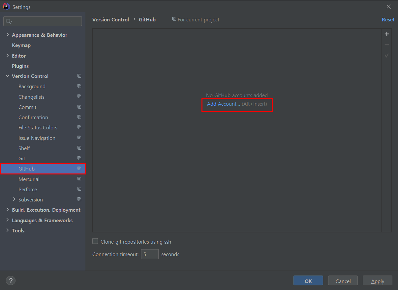
Task: Click the Add Account... link
Action: [223, 104]
